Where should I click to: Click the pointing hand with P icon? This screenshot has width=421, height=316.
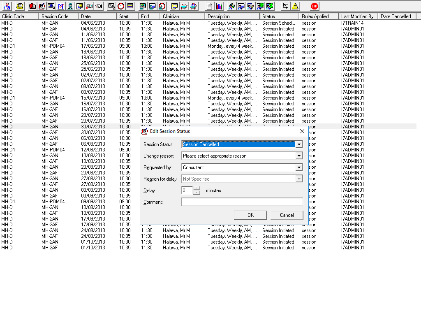tap(99, 6)
